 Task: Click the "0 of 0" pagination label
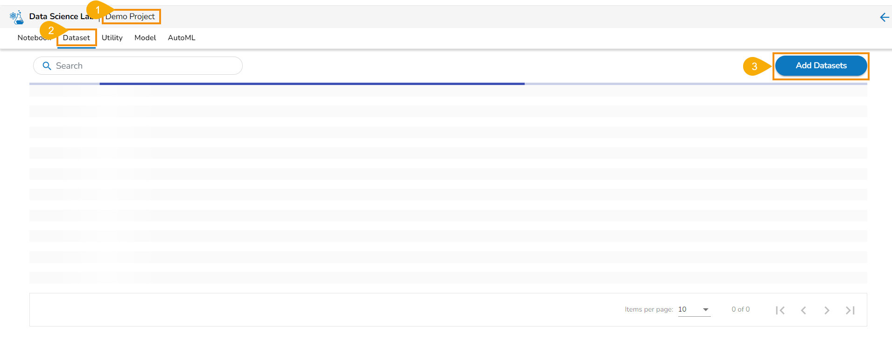tap(741, 309)
